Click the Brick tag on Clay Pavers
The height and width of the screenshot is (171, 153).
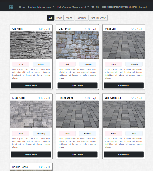point(67,64)
